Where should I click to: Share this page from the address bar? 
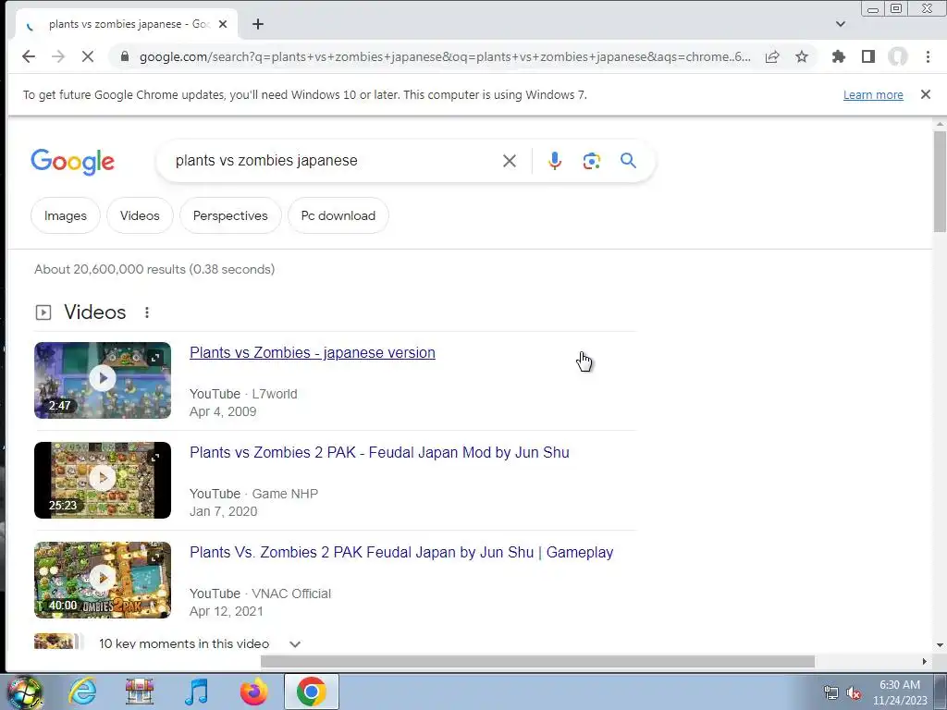[772, 56]
